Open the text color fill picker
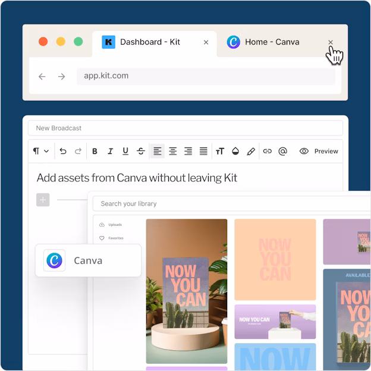Image resolution: width=371 pixels, height=371 pixels. (x=235, y=152)
